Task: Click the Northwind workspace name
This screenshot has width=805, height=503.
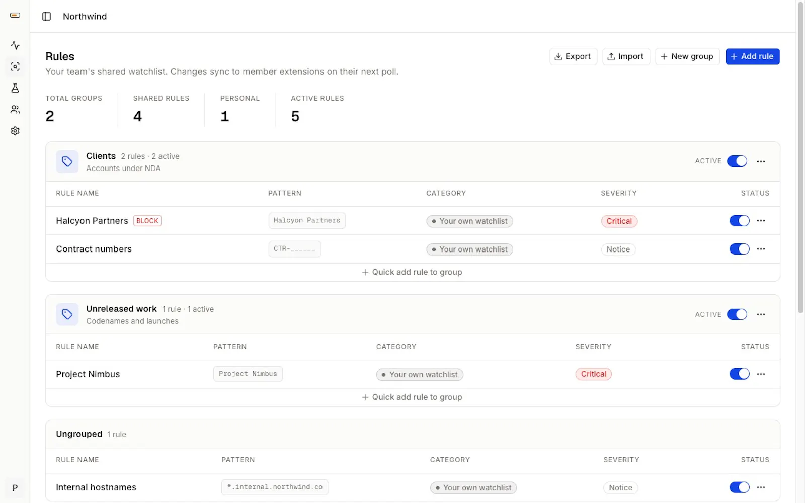Action: pyautogui.click(x=85, y=16)
